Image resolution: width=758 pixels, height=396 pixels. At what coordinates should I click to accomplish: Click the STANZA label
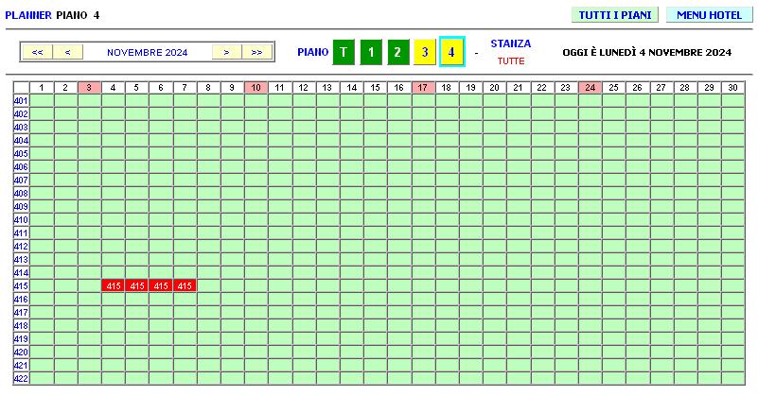(x=511, y=43)
